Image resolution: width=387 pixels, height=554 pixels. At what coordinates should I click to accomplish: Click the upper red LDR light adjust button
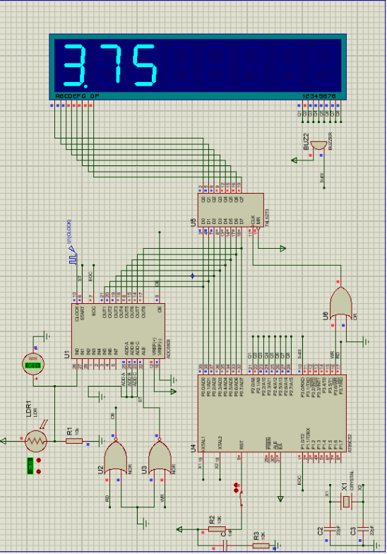[x=38, y=461]
